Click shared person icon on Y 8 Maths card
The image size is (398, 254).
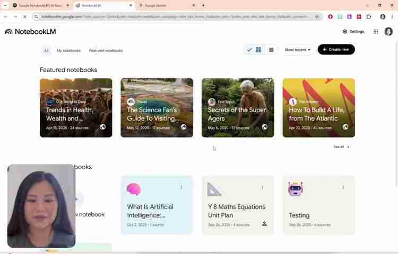(264, 224)
